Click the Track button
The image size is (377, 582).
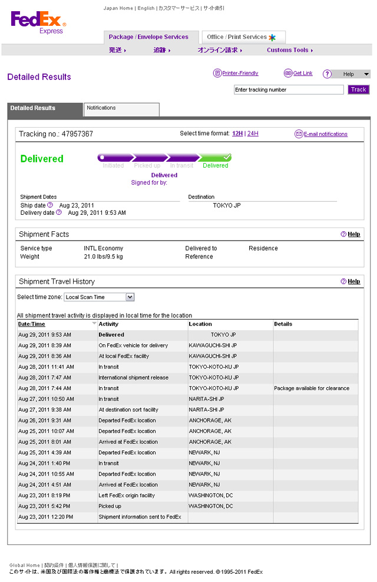coord(358,89)
